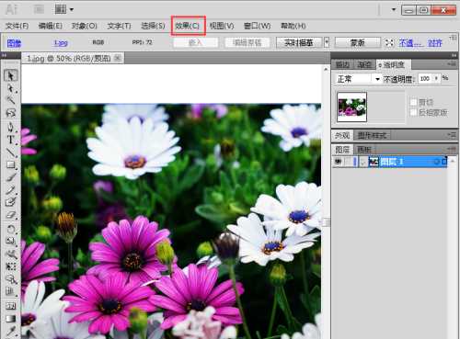
Task: Click the 蒙版 button
Action: [358, 42]
